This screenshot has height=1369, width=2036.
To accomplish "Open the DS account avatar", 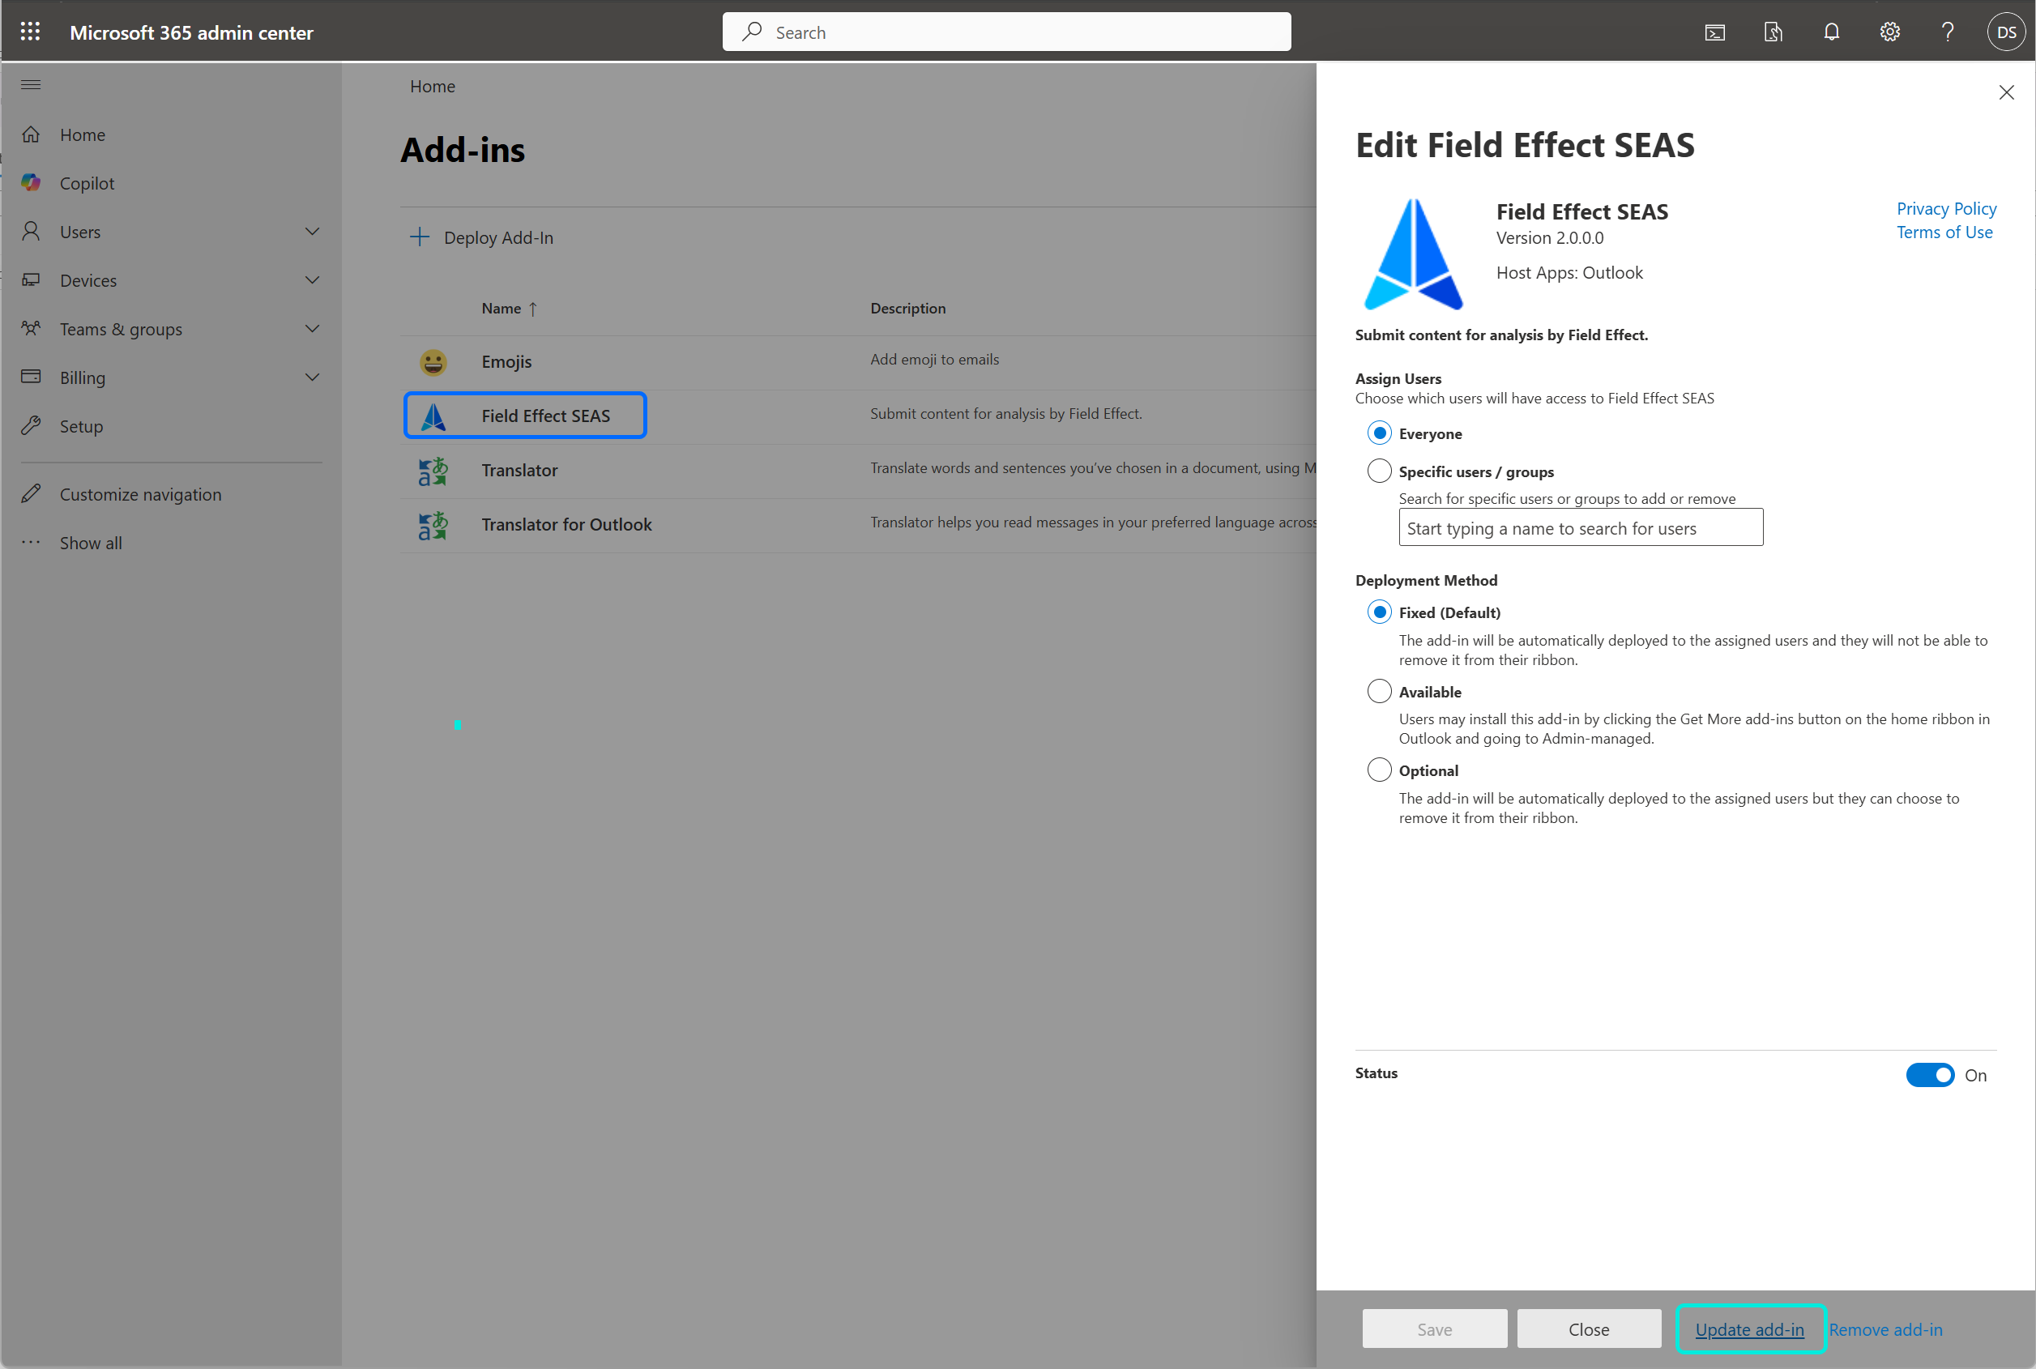I will coord(2005,32).
